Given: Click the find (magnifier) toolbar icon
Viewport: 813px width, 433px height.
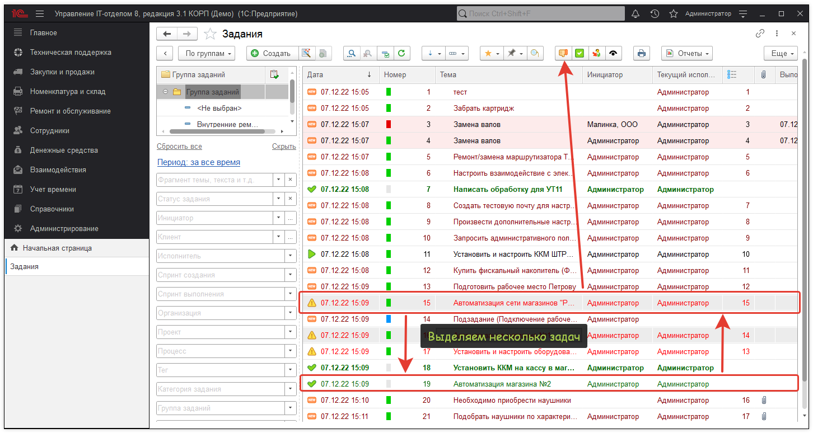Looking at the screenshot, I should [x=352, y=53].
